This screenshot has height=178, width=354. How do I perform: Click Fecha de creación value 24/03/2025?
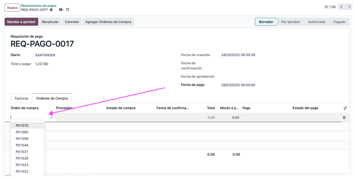238,55
